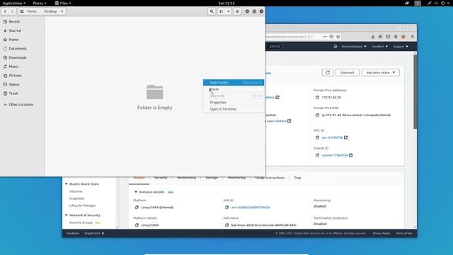Go forward with the Files forward arrow
Image resolution: width=453 pixels, height=255 pixels.
coord(12,11)
